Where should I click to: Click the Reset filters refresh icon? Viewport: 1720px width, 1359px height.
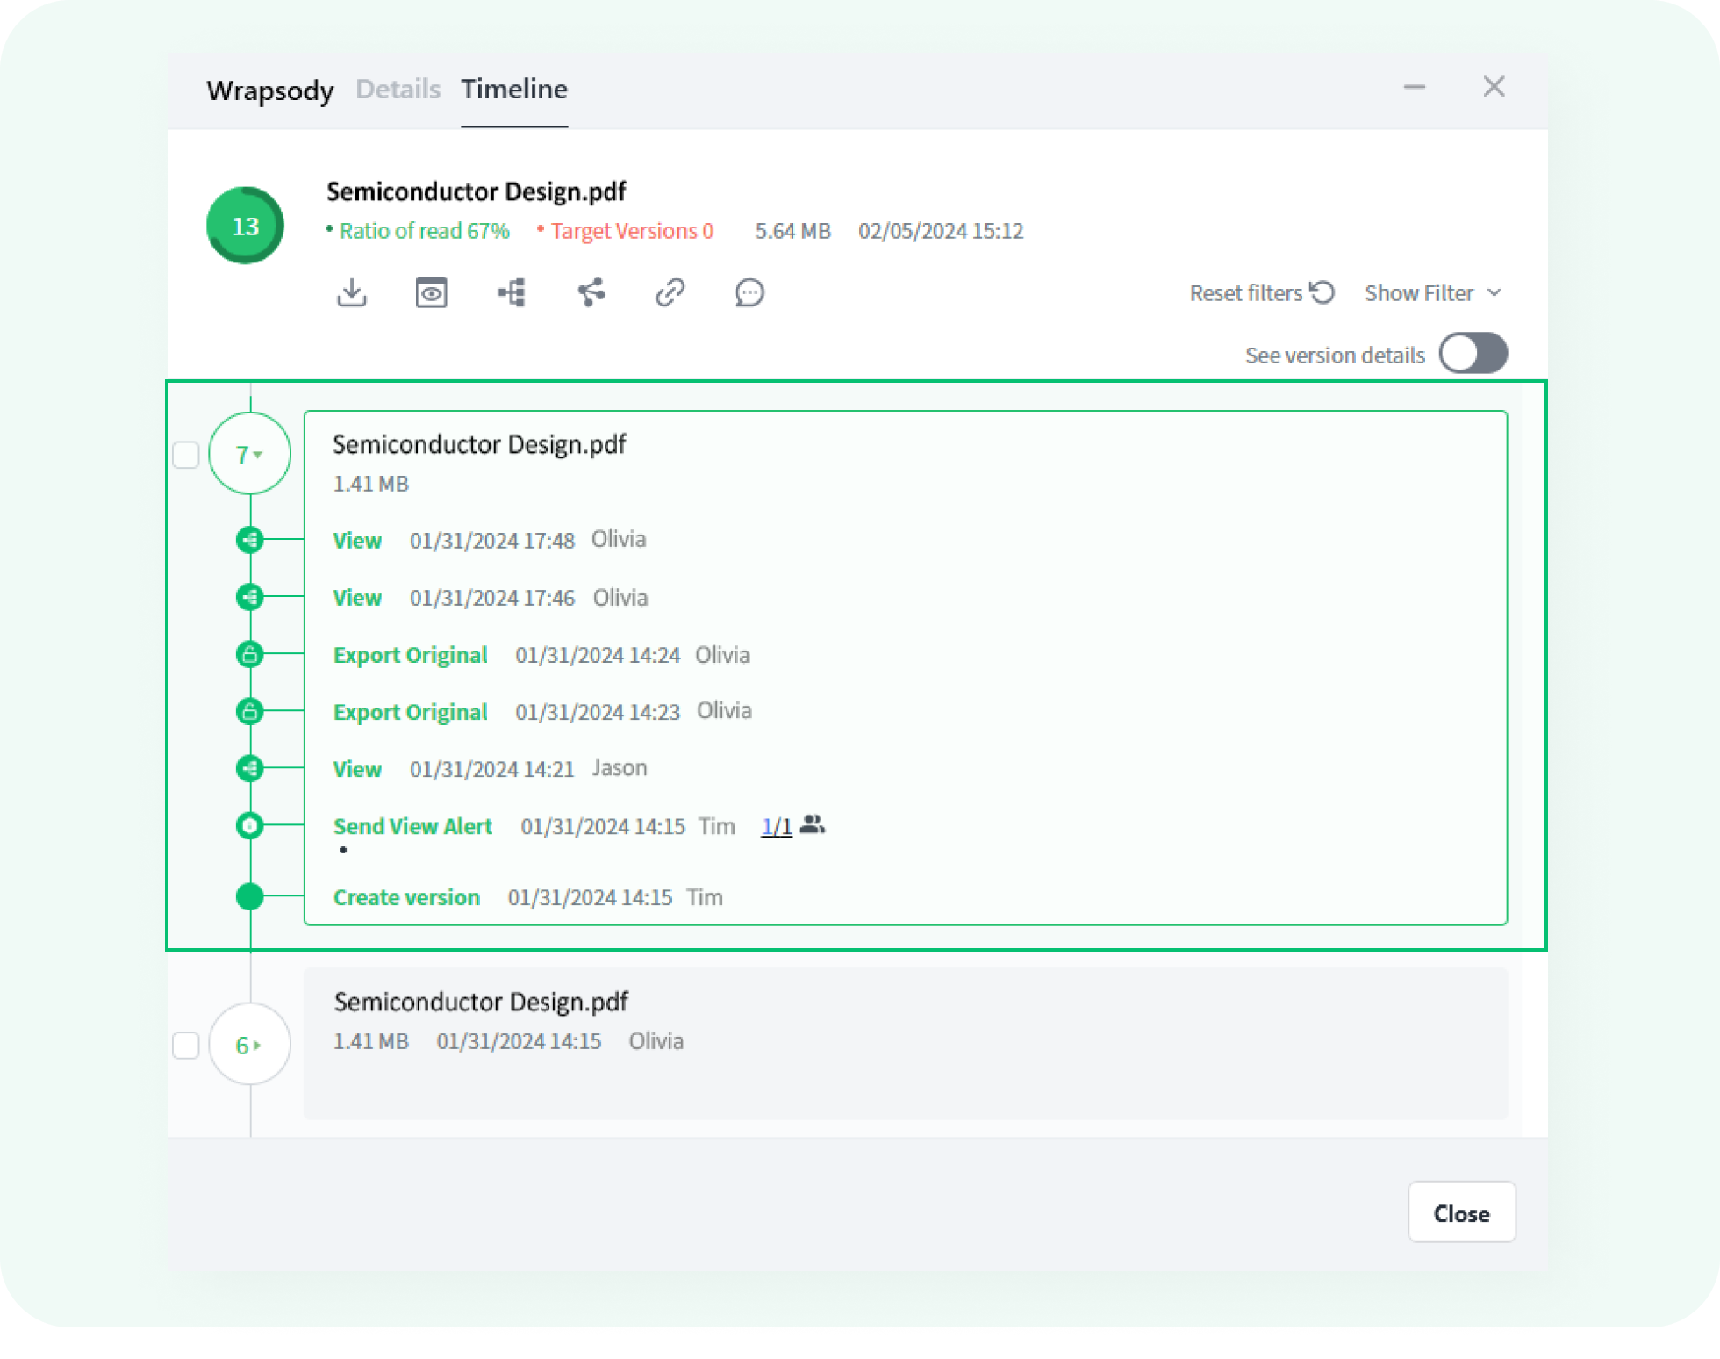pyautogui.click(x=1322, y=292)
